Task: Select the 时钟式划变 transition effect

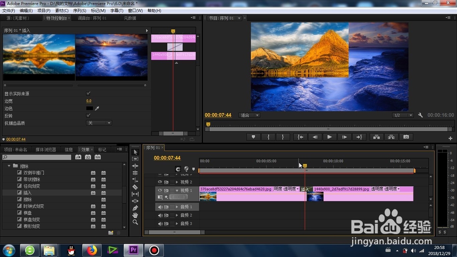Action: [33, 206]
